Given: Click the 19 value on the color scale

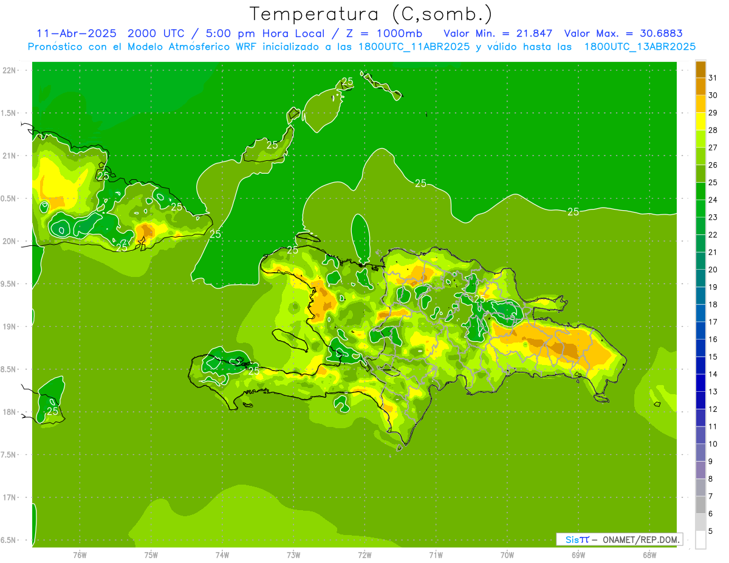Looking at the screenshot, I should pos(713,287).
